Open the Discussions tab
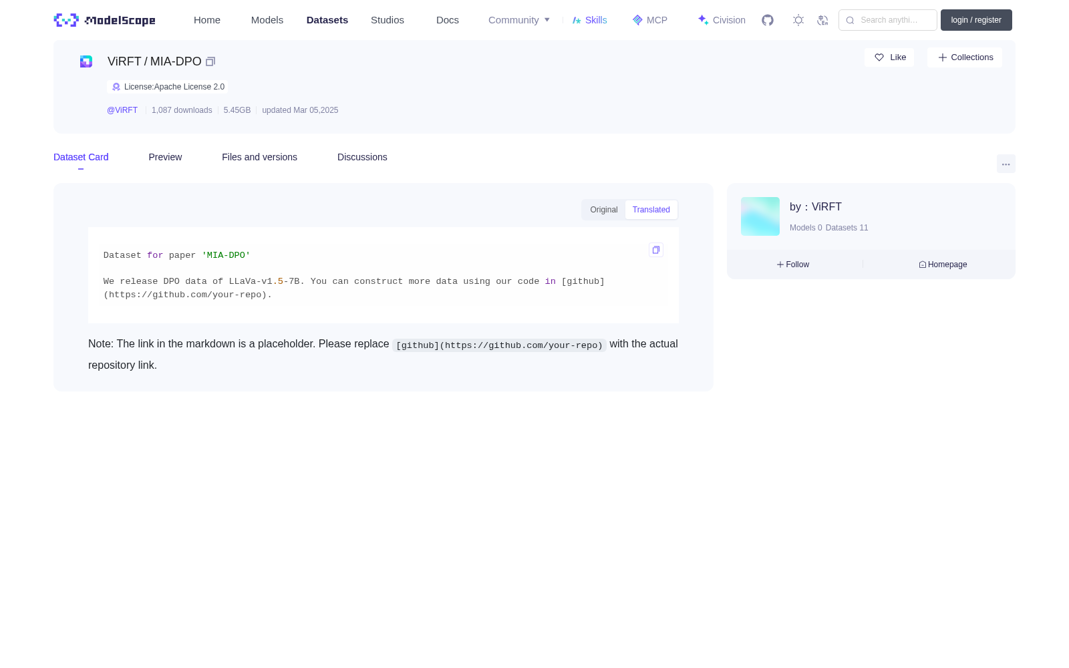The height and width of the screenshot is (668, 1069). coord(362,157)
